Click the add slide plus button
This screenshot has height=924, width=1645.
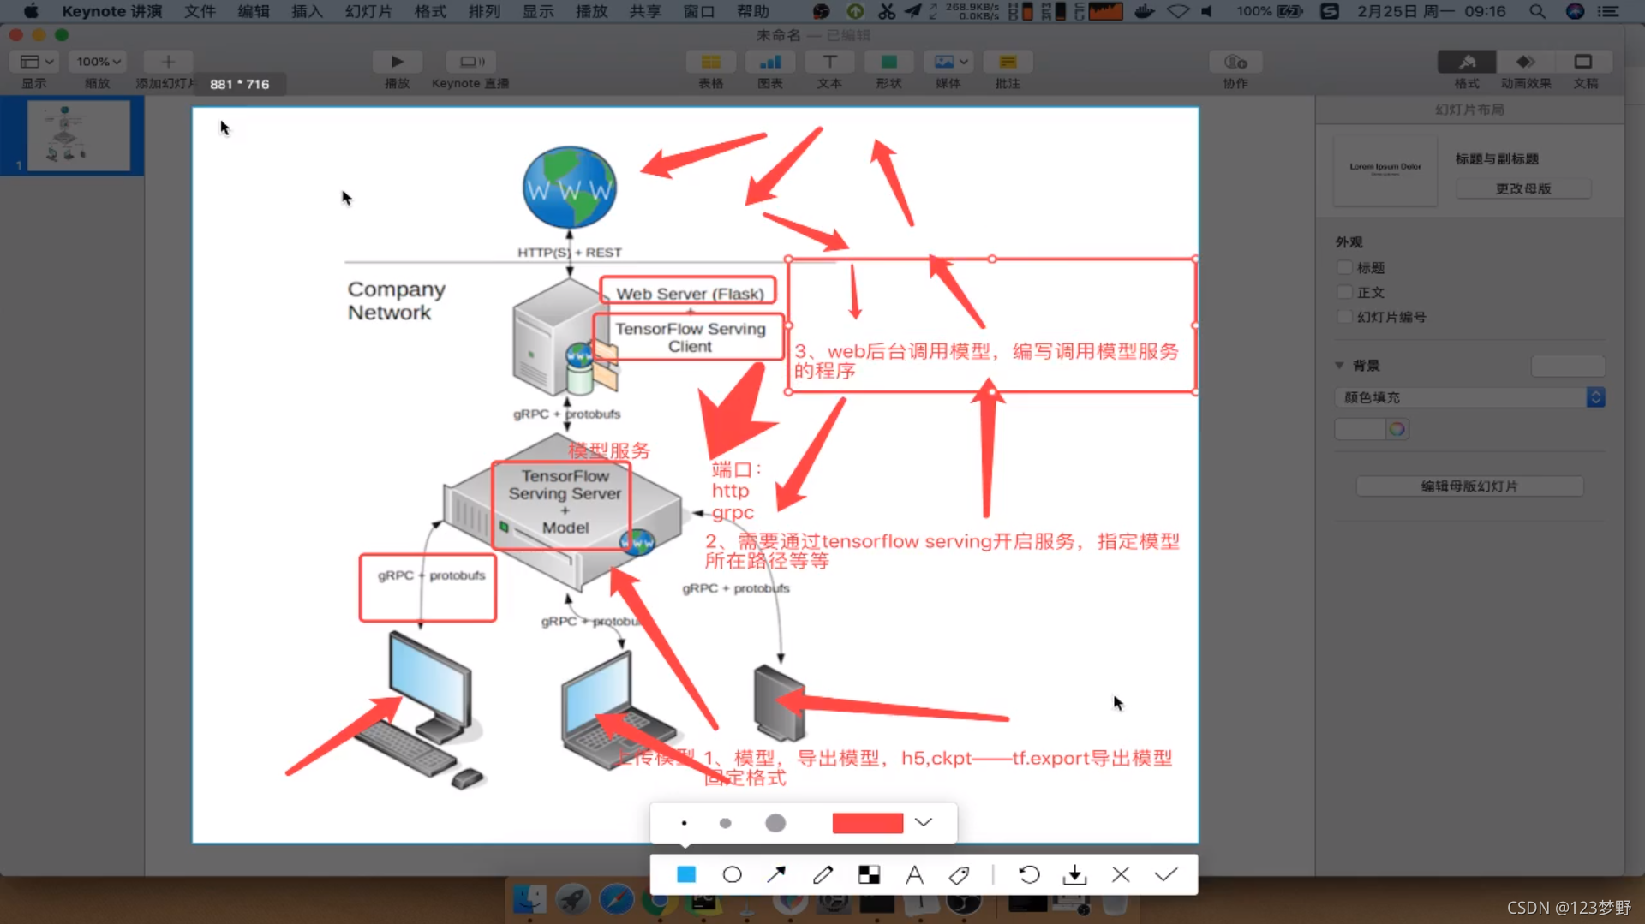[168, 62]
